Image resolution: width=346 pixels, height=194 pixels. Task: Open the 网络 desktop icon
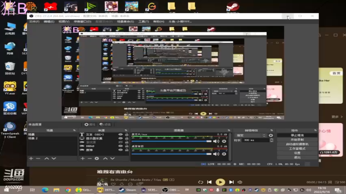click(10, 49)
